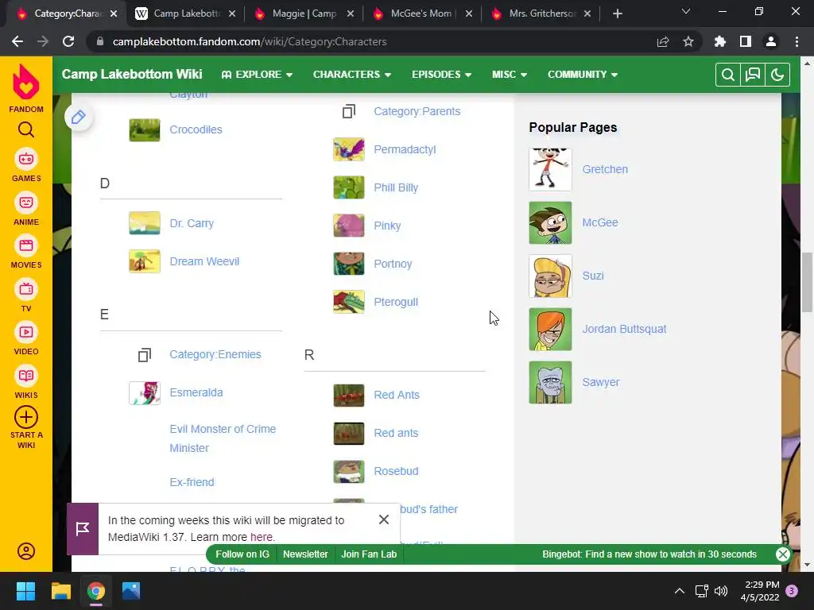Switch to Maggie | Camp tab
Image resolution: width=814 pixels, height=610 pixels.
click(303, 14)
